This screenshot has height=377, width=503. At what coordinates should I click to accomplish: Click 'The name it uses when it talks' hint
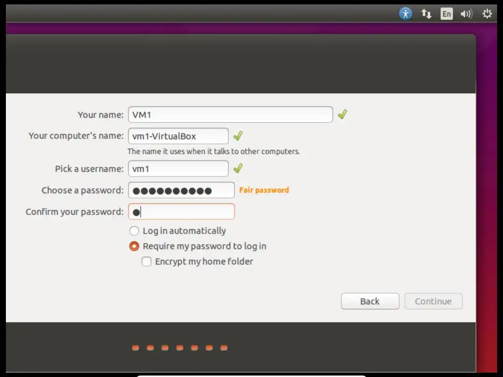(214, 151)
